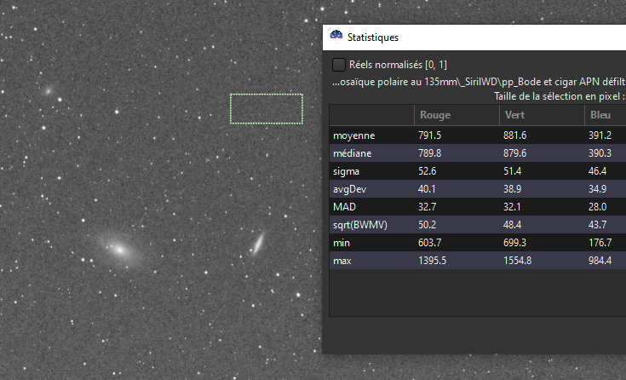
Task: Click the Bleu MAD value 28.0
Action: [597, 207]
